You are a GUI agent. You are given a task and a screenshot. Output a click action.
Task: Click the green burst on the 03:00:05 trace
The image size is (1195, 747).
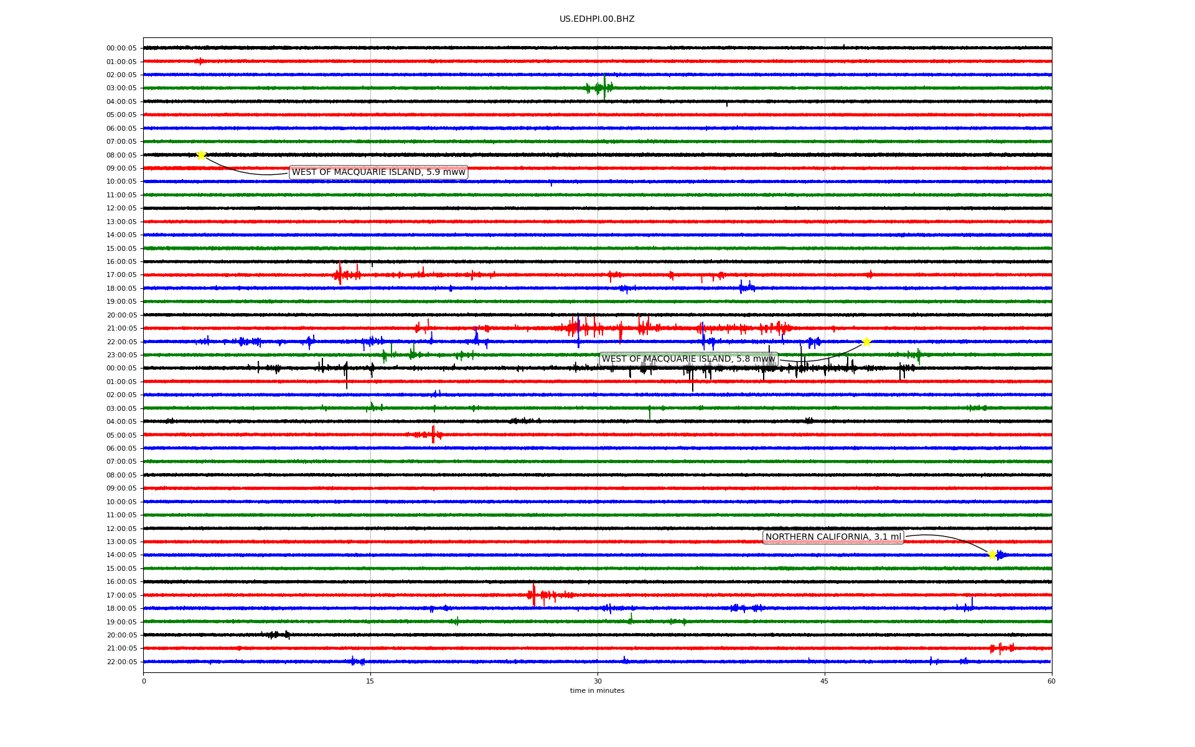[x=602, y=88]
